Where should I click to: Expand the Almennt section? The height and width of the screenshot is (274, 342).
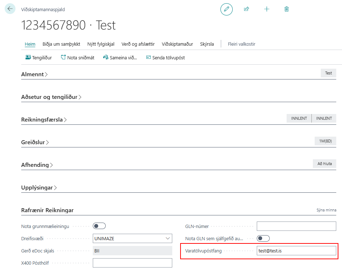tap(34, 74)
